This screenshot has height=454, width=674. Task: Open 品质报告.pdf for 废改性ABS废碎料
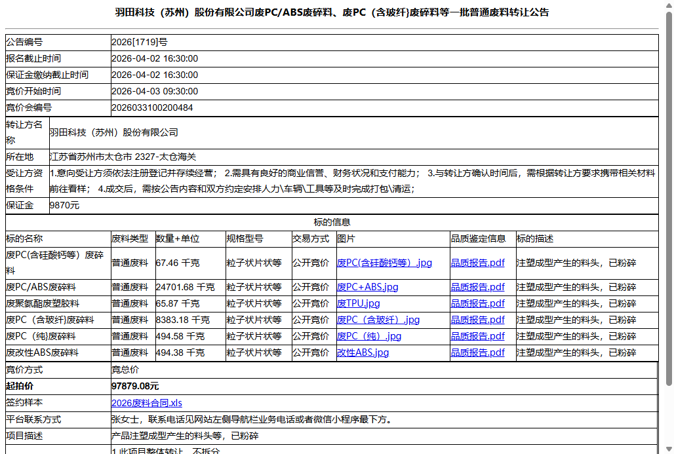[477, 352]
